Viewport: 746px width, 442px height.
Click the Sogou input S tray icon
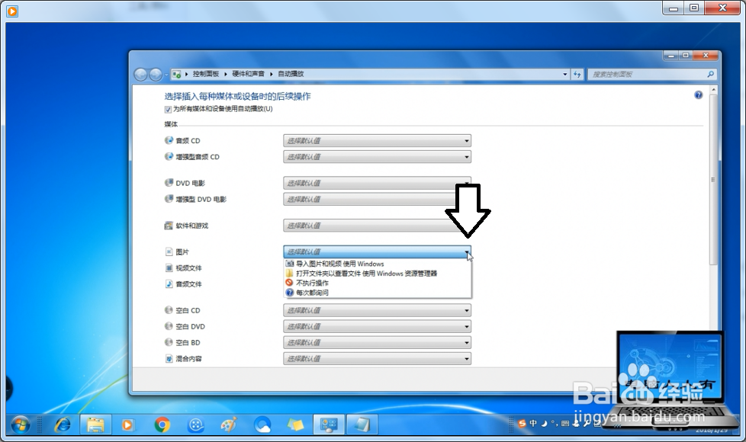point(522,424)
